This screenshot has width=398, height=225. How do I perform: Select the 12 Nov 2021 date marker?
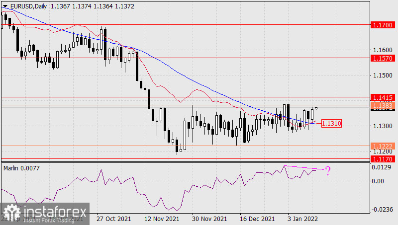(162, 219)
